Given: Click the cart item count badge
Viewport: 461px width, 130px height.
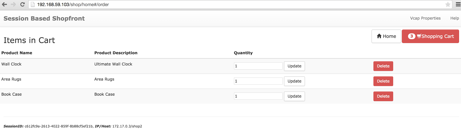Looking at the screenshot, I should click(411, 36).
